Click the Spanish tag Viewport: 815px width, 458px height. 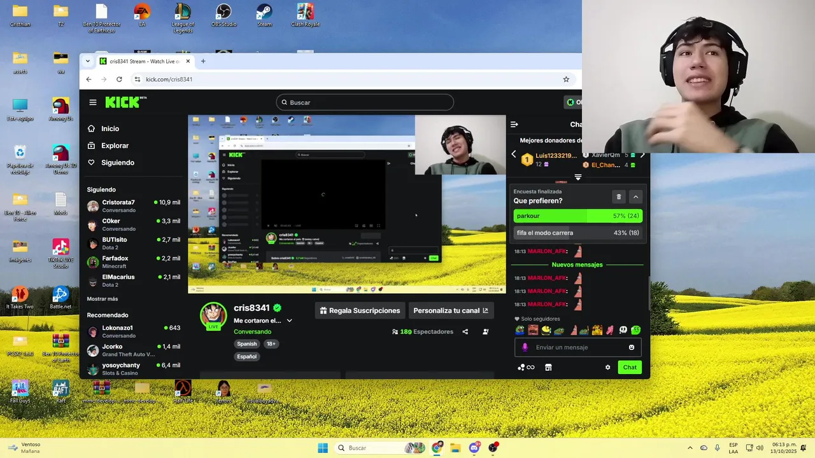(x=247, y=343)
